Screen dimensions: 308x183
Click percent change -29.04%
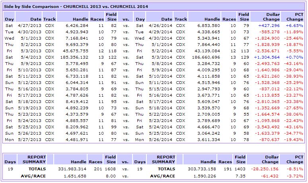point(293,70)
